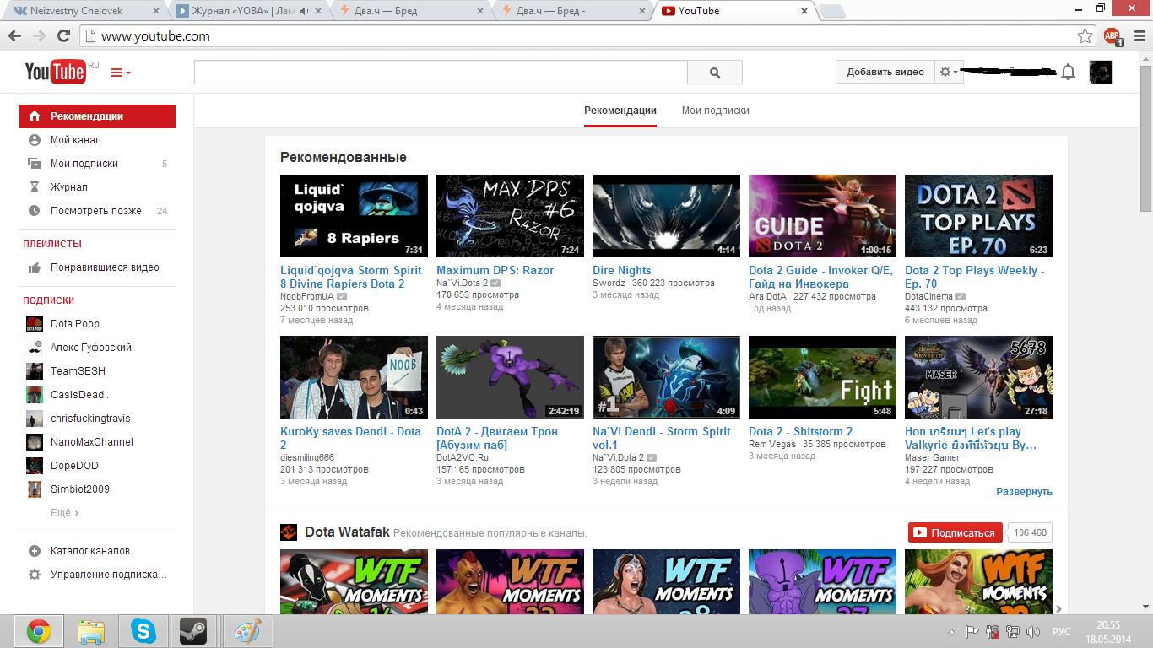Click the YouTube logo
The image size is (1153, 648).
point(55,72)
